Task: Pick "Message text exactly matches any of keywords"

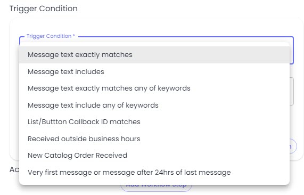Action: tap(154, 88)
